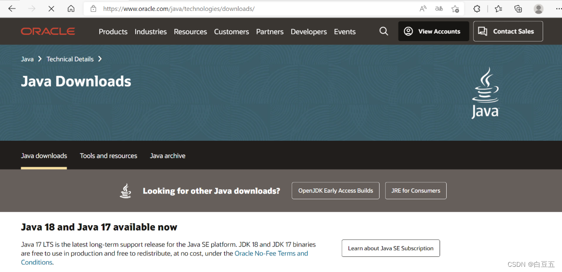Screen dimensions: 562x272
Task: Open the Favorites list icon
Action: pos(498,8)
